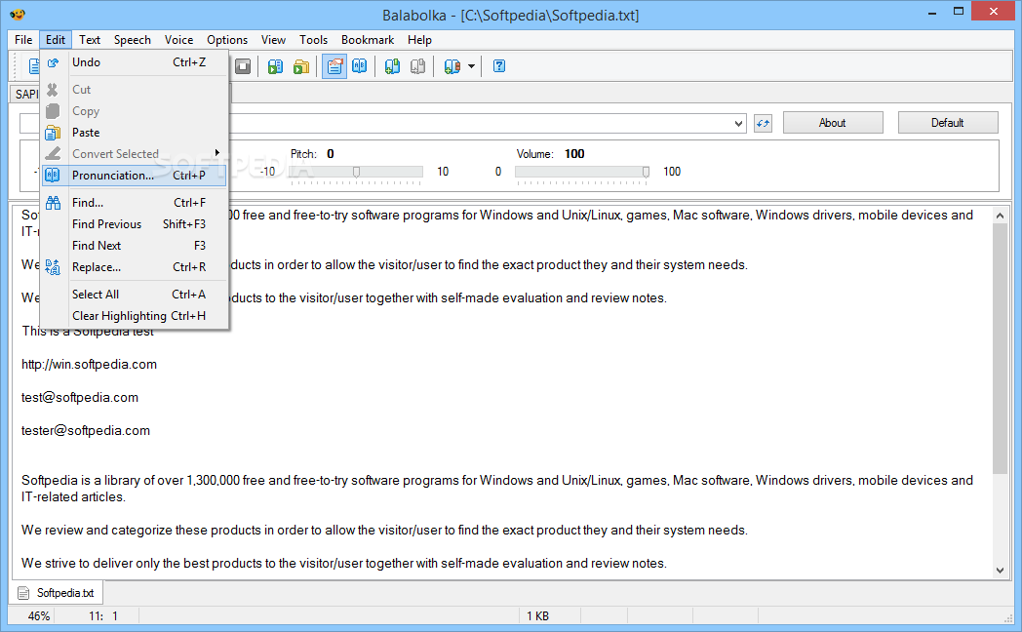Click the line 'tester@softpedia.com' in the text
1022x632 pixels.
pyautogui.click(x=86, y=431)
